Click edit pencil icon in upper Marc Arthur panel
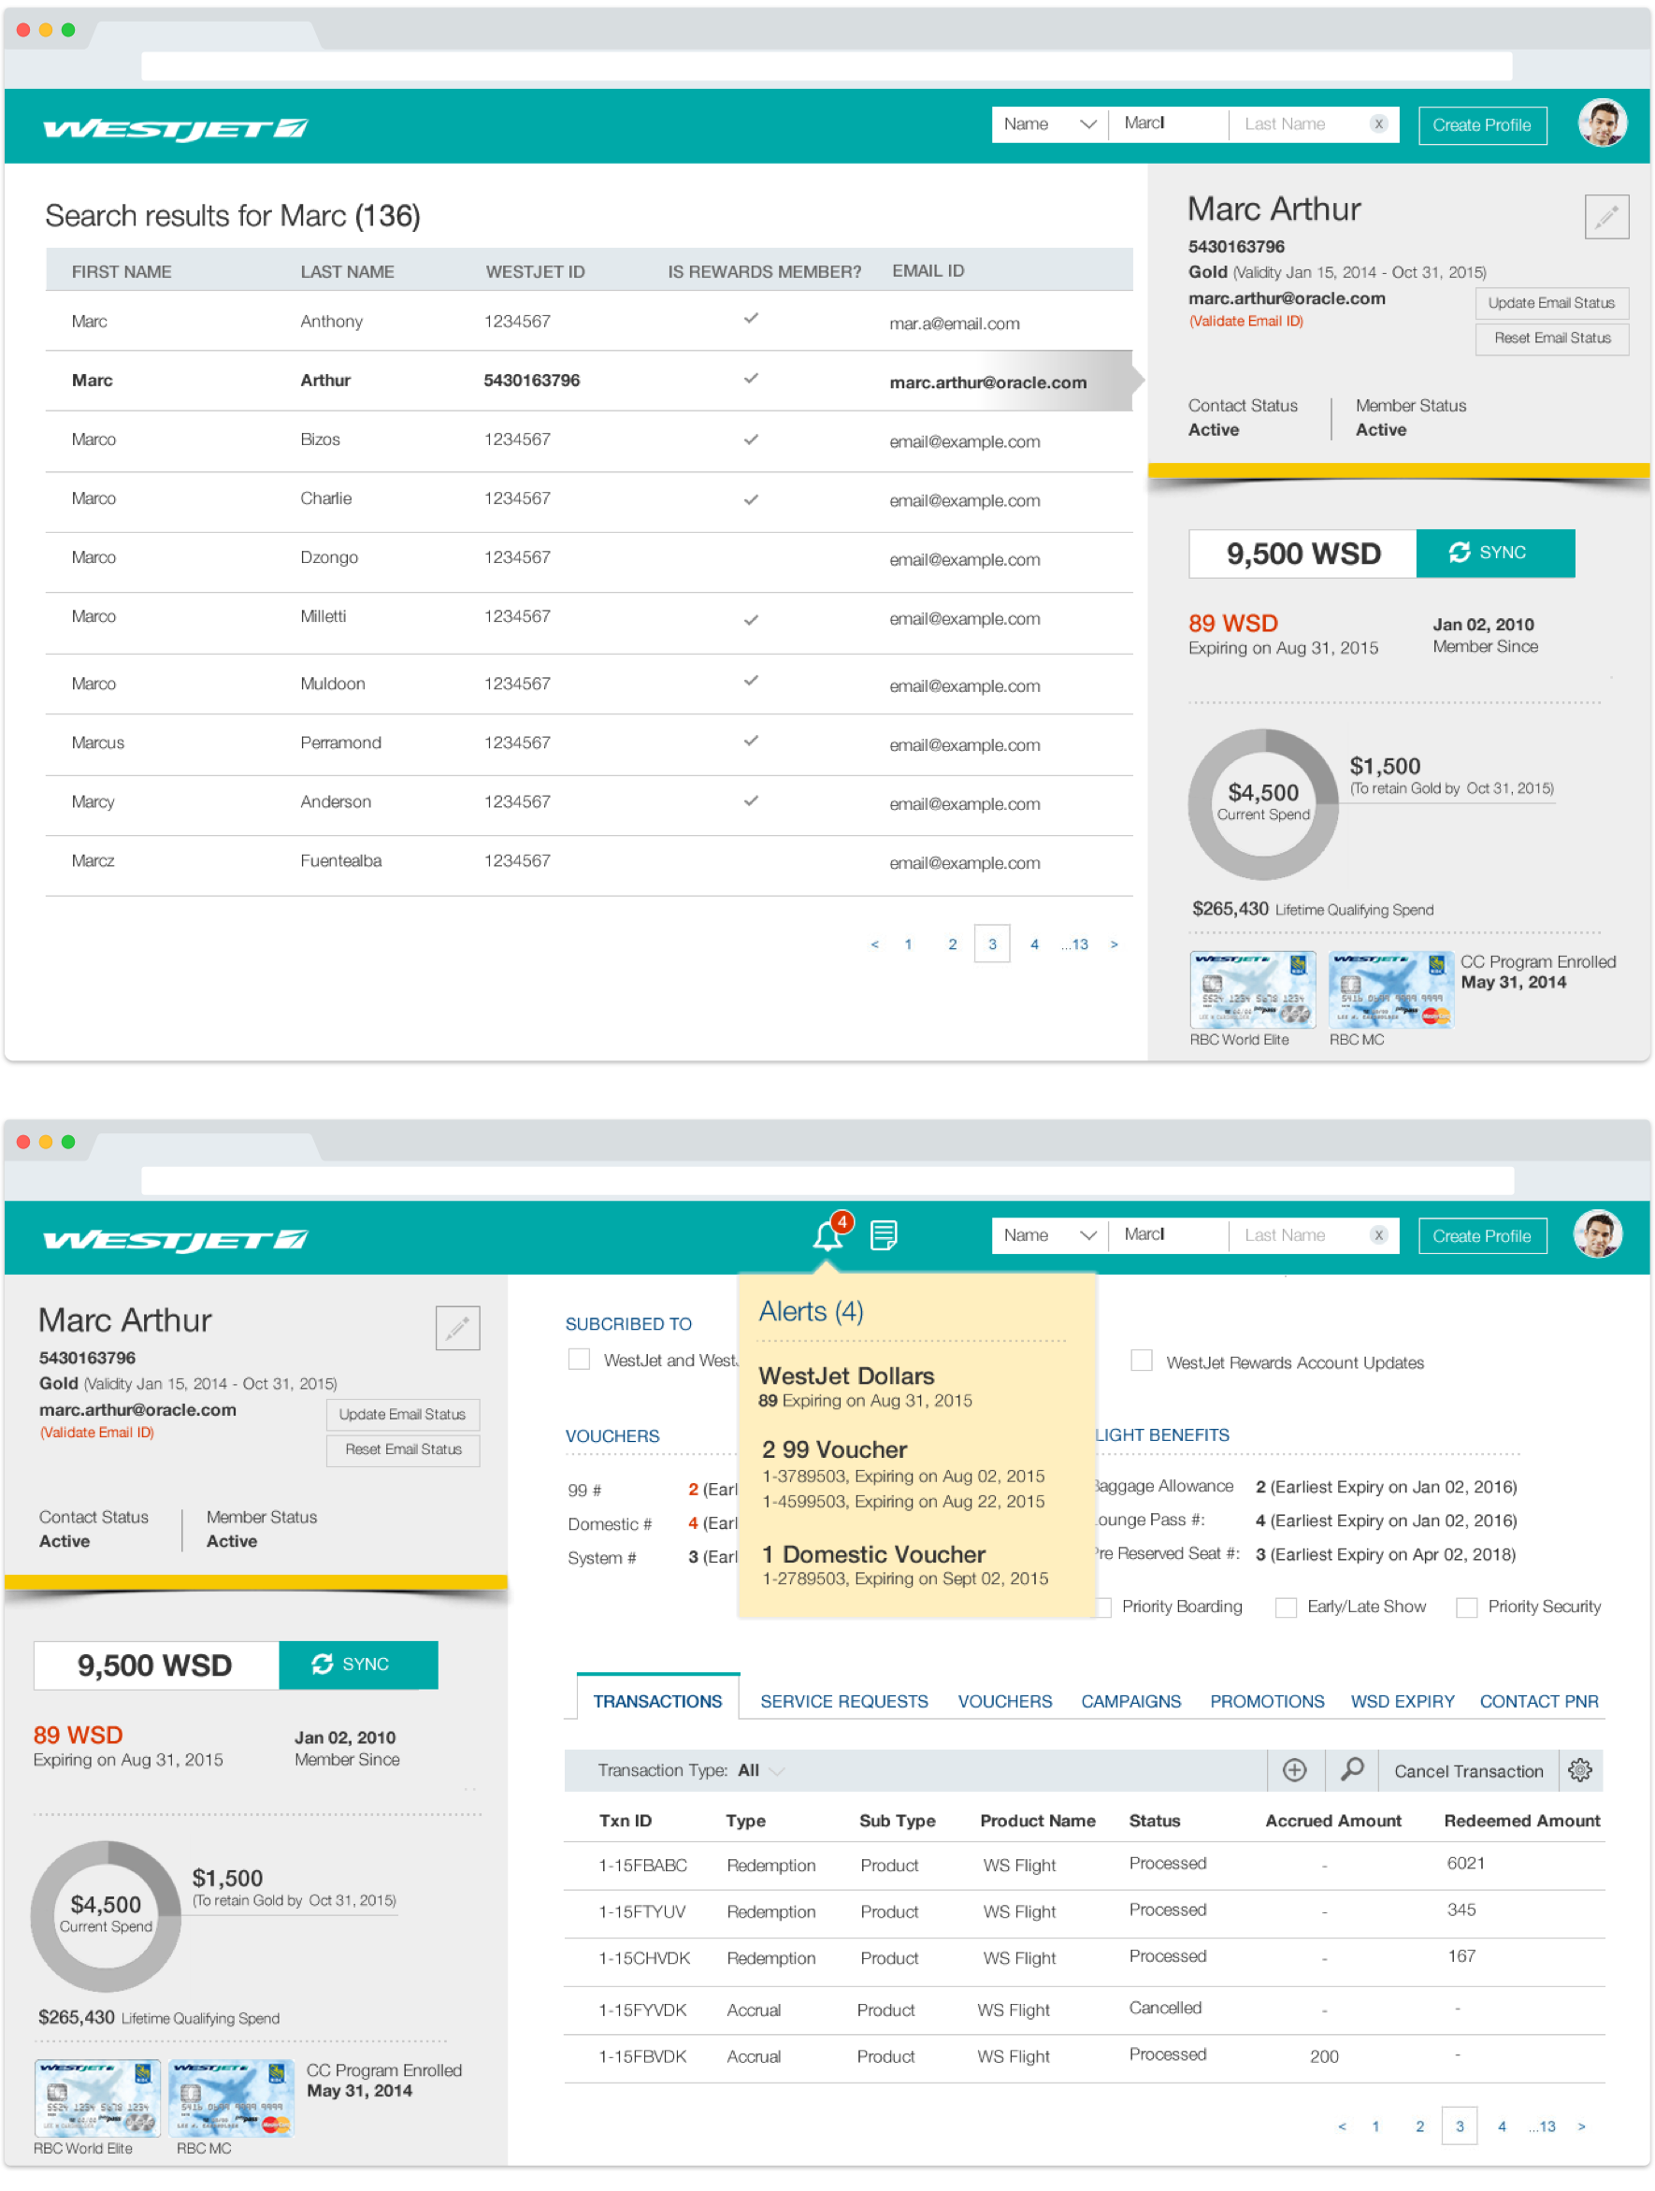This screenshot has width=1655, height=2191. point(1606,216)
